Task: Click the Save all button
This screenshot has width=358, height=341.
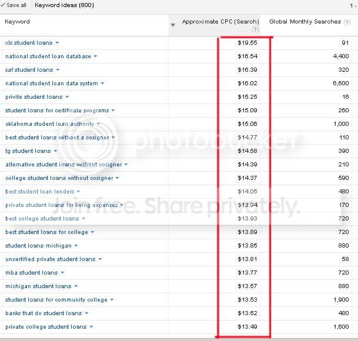Action: click(14, 5)
